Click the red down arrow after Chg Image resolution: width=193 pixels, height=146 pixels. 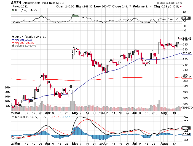tap(181, 7)
